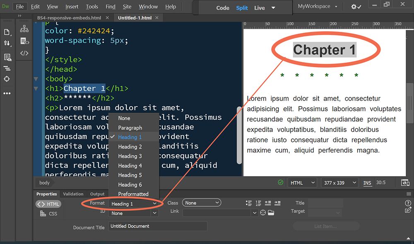The width and height of the screenshot is (414, 244).
Task: Open Live View options icon in sidebar
Action: coord(7,57)
